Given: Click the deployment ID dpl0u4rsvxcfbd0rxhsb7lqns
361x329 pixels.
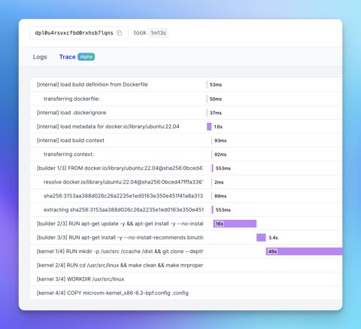Looking at the screenshot, I should (74, 33).
